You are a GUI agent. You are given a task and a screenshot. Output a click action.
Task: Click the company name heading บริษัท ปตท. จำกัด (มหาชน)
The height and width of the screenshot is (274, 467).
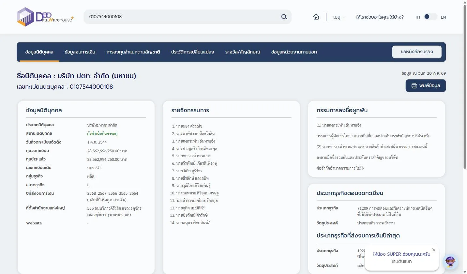pyautogui.click(x=97, y=76)
